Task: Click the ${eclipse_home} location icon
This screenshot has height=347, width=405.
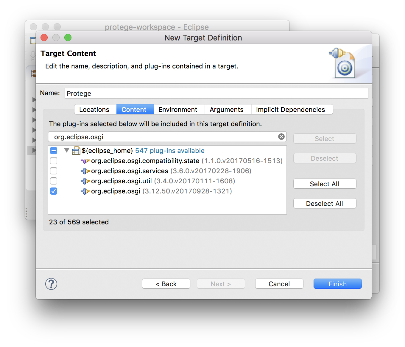Action: pos(76,151)
